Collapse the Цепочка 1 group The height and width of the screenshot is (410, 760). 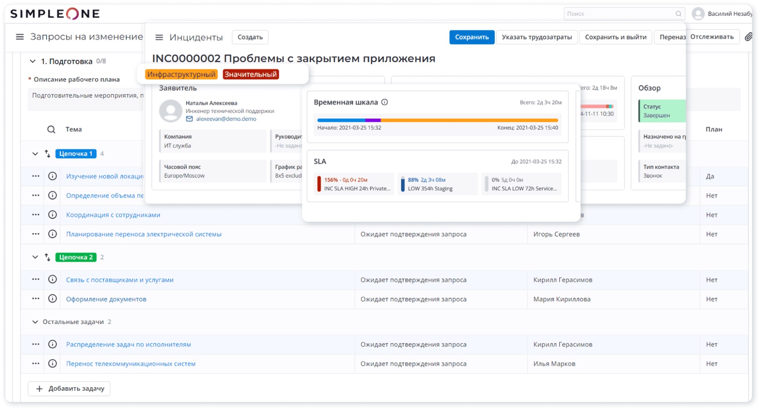(35, 154)
